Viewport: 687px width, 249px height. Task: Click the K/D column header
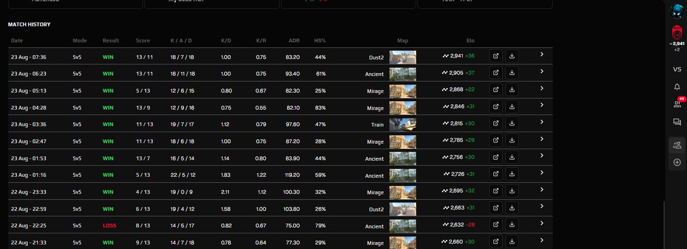click(x=226, y=41)
